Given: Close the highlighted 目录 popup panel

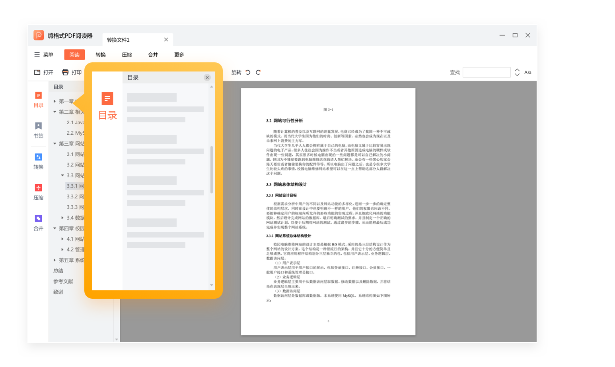Looking at the screenshot, I should tap(207, 77).
